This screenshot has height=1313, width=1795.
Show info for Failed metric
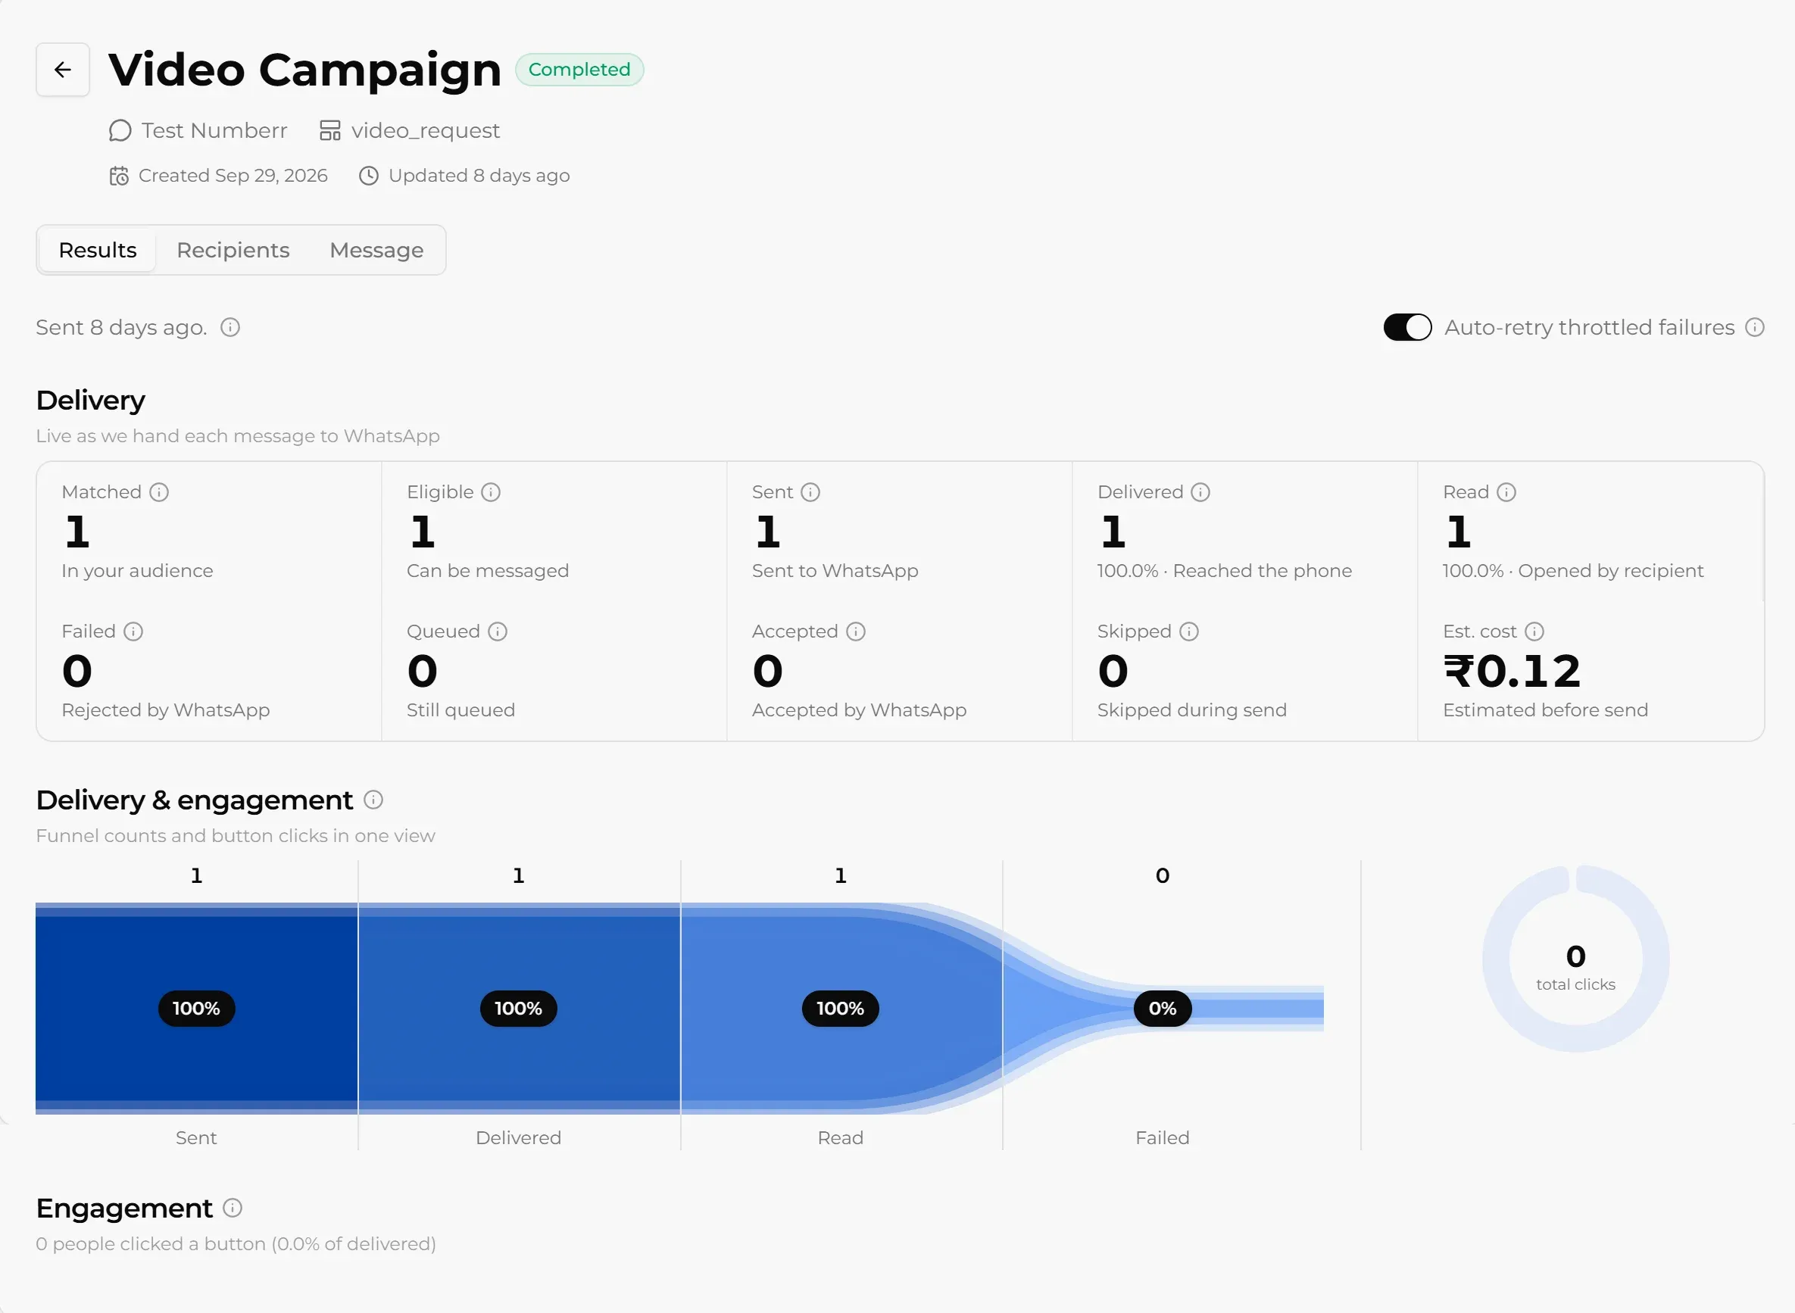point(133,631)
